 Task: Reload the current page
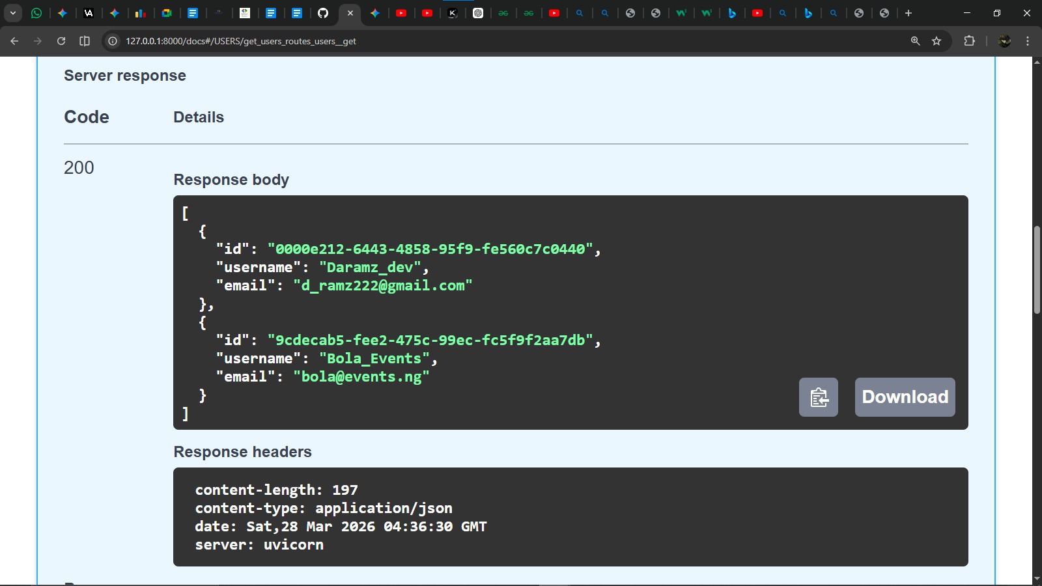(61, 41)
